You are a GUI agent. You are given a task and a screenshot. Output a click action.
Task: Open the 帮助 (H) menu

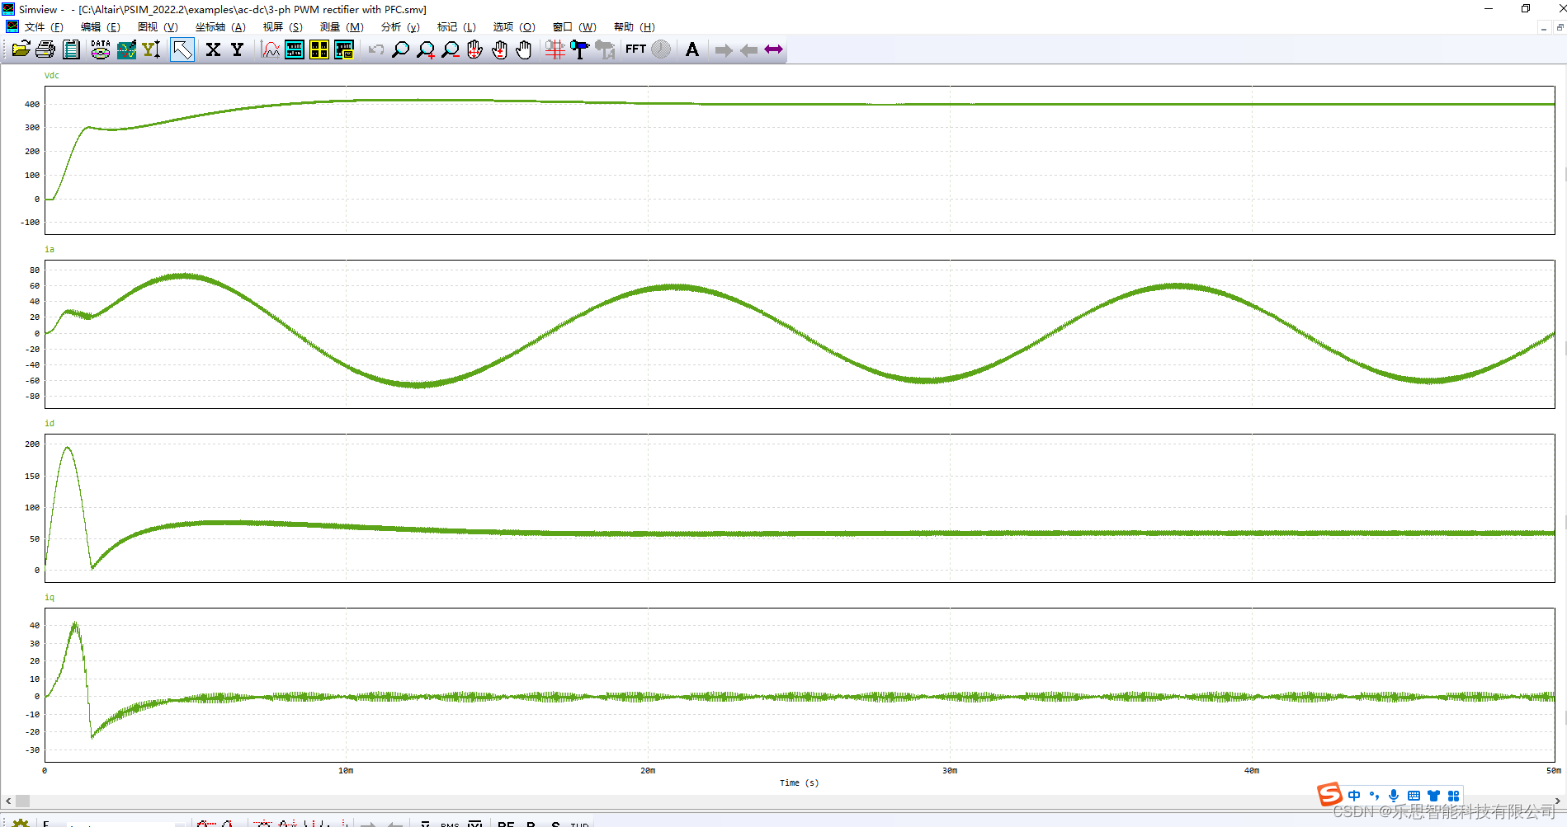point(634,27)
